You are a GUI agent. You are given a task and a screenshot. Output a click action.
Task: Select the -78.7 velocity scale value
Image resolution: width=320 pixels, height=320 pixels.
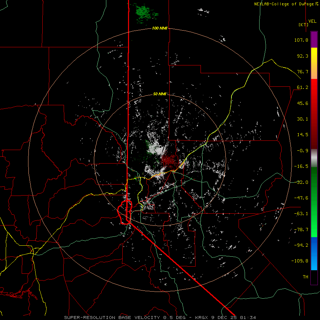[x=301, y=230]
